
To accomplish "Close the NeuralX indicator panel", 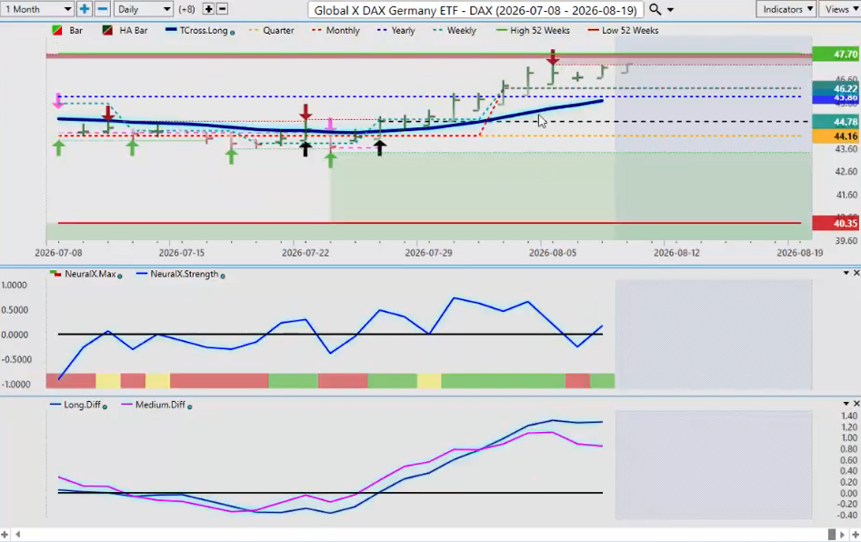I will click(856, 273).
